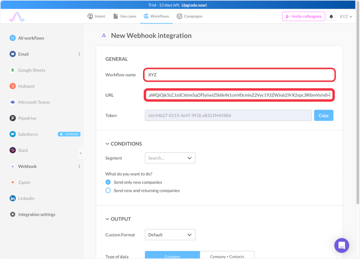Open Pipedrive integration icon

tap(13, 118)
